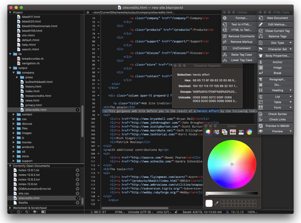Screen dimensions: 301x223
Task: Open 100% zoom popup
Action: click(252, 212)
